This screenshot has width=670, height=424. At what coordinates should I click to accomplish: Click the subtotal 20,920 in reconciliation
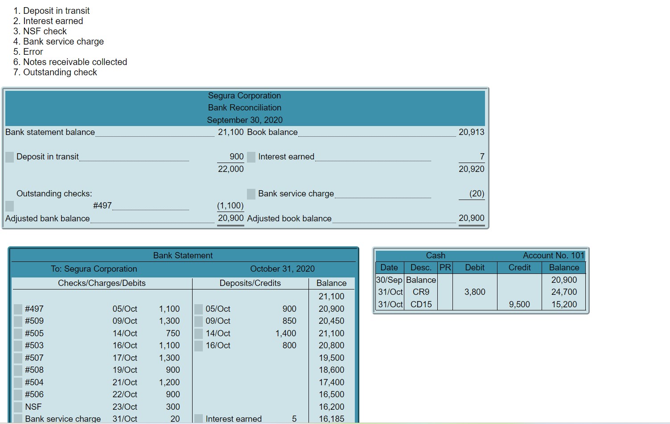[x=471, y=169]
